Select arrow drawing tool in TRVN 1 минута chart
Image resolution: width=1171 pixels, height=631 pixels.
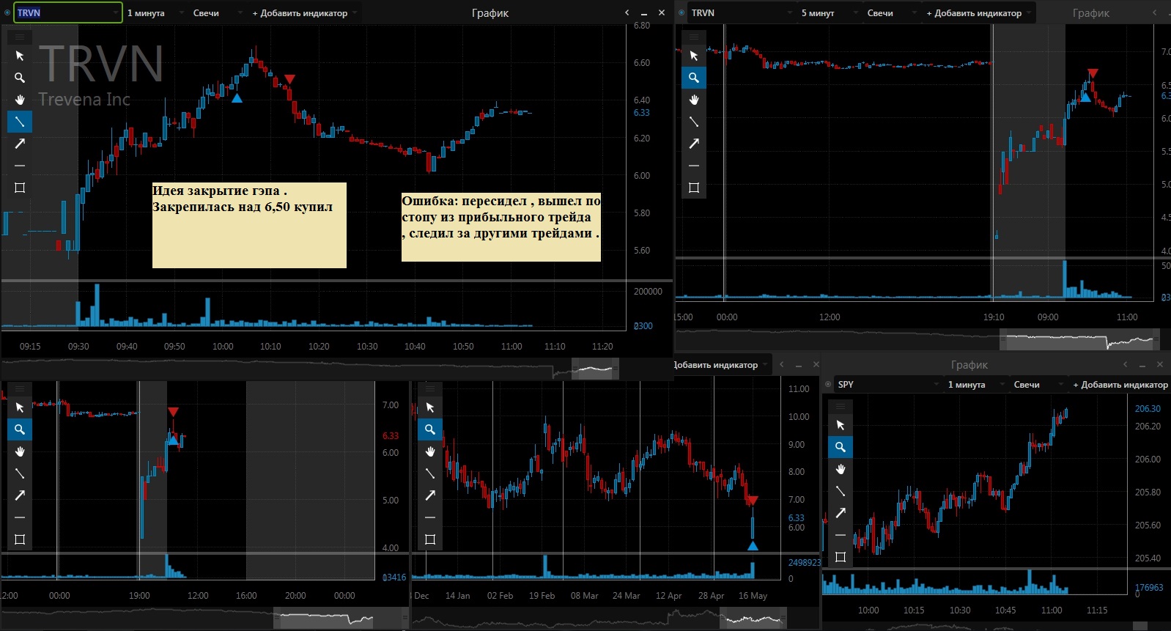point(20,144)
